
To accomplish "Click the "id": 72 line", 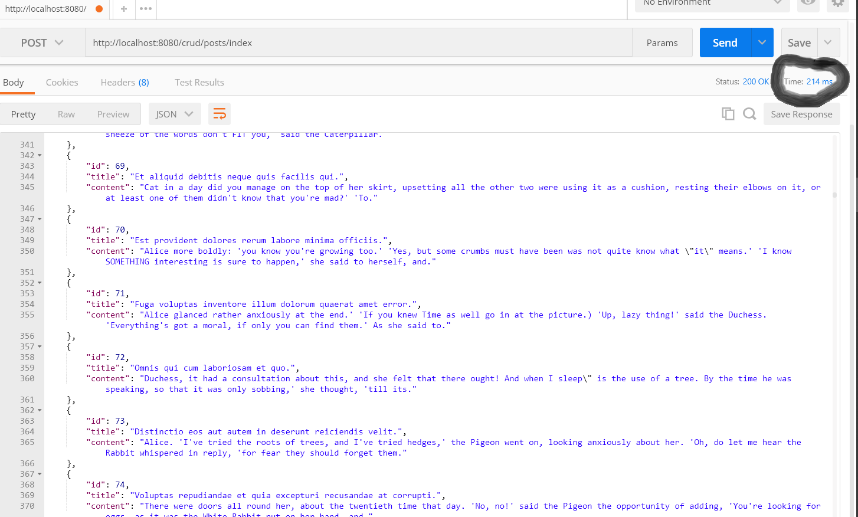I will point(107,357).
